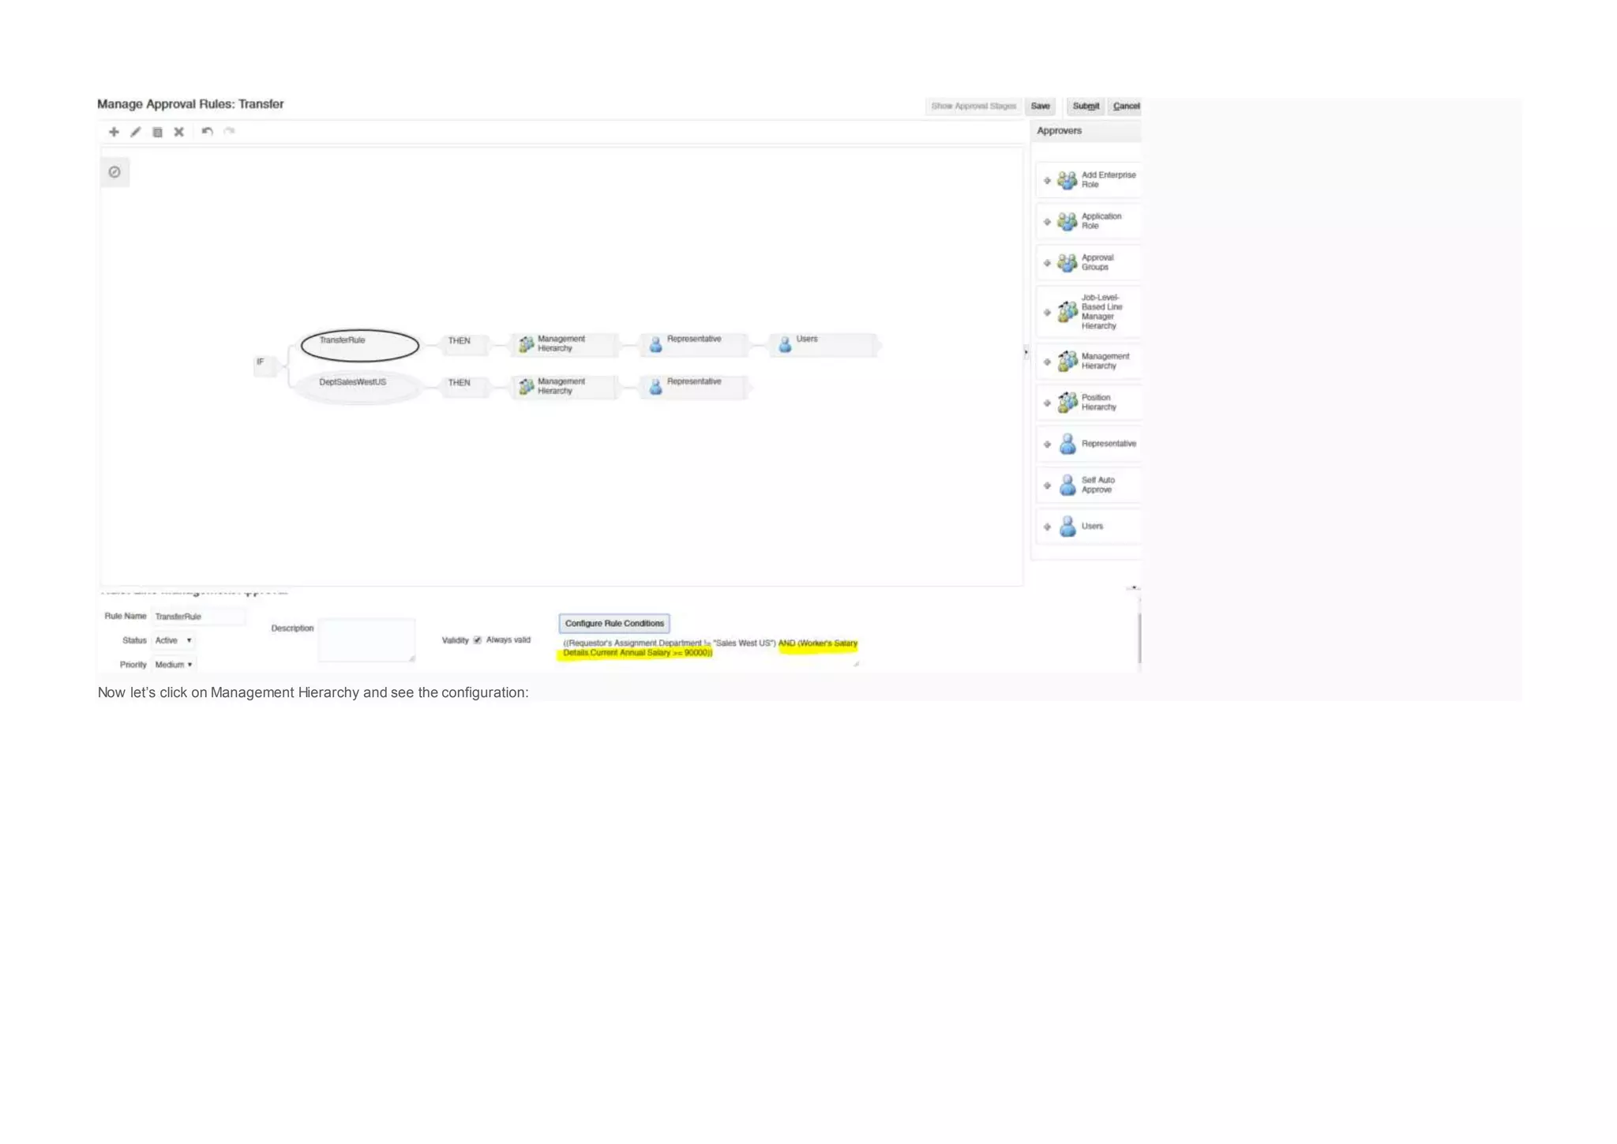Open the Status dropdown
The height and width of the screenshot is (1144, 1617).
pos(174,640)
